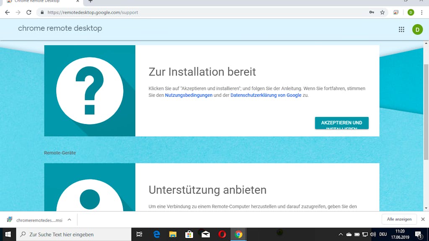The width and height of the screenshot is (429, 241).
Task: Expand the download item options chevron
Action: [x=70, y=220]
